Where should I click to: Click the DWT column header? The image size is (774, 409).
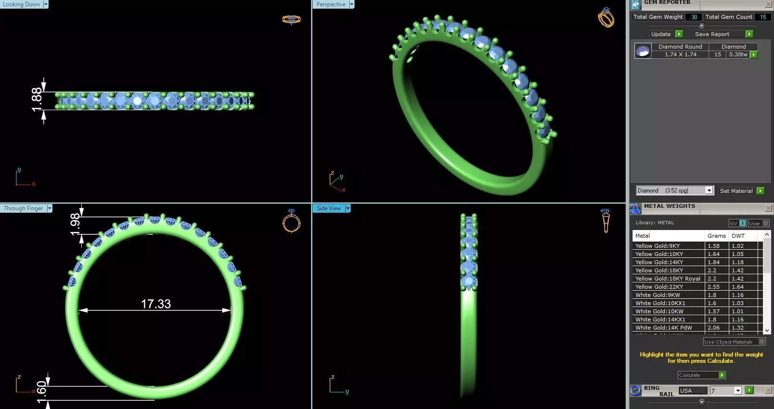click(x=743, y=236)
